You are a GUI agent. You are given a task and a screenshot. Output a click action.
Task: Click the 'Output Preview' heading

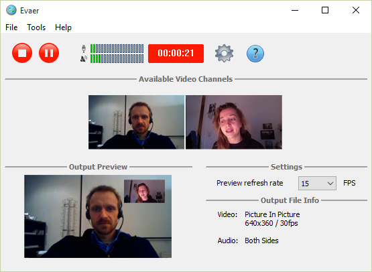click(x=98, y=167)
